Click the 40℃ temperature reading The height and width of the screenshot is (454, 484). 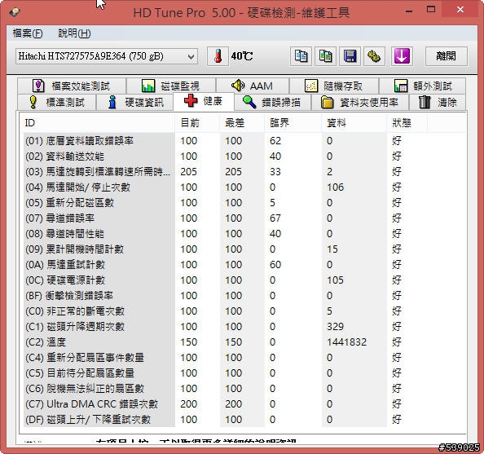[242, 56]
